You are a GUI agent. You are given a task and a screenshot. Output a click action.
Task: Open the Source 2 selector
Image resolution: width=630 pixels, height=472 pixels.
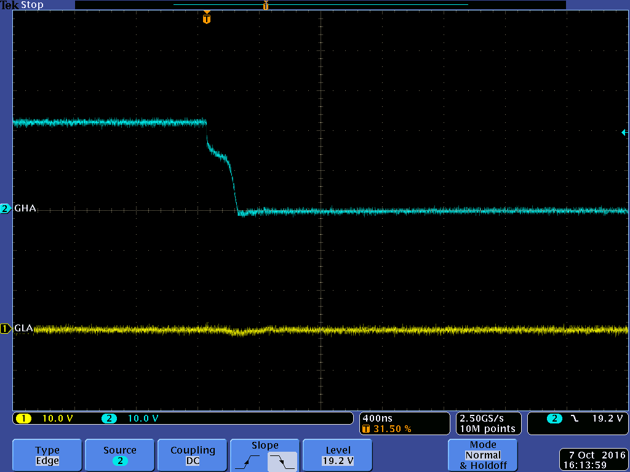[119, 455]
